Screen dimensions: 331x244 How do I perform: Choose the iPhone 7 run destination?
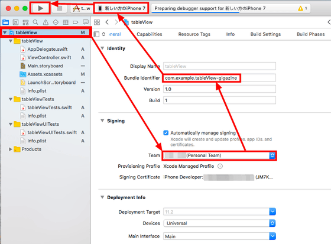(x=122, y=8)
